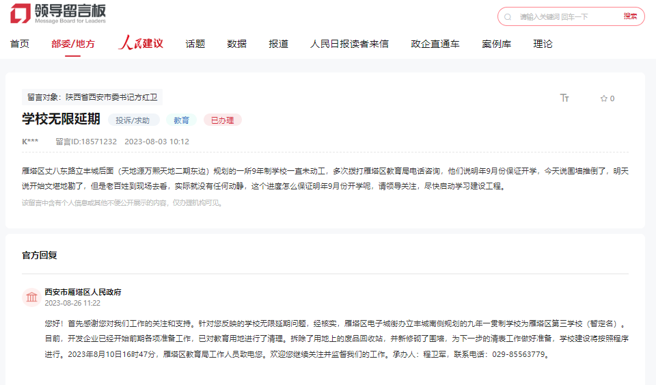Click the reply timestamp 2023-08-26 11:22
Image resolution: width=656 pixels, height=385 pixels.
[72, 303]
